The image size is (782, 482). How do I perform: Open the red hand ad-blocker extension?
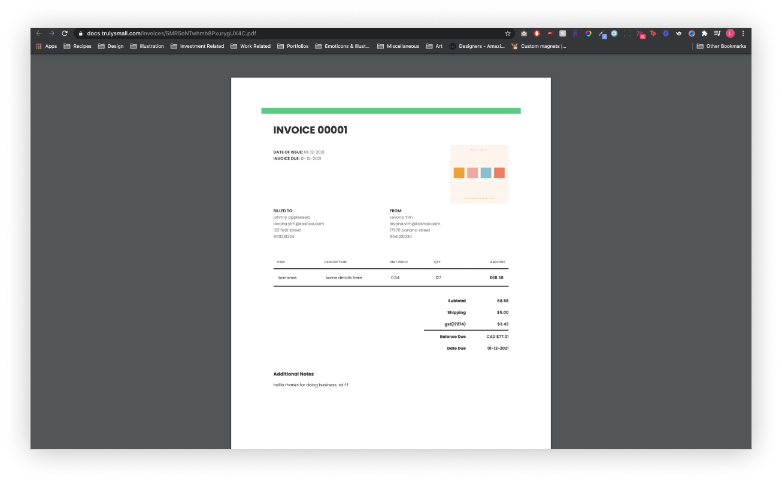pos(537,33)
